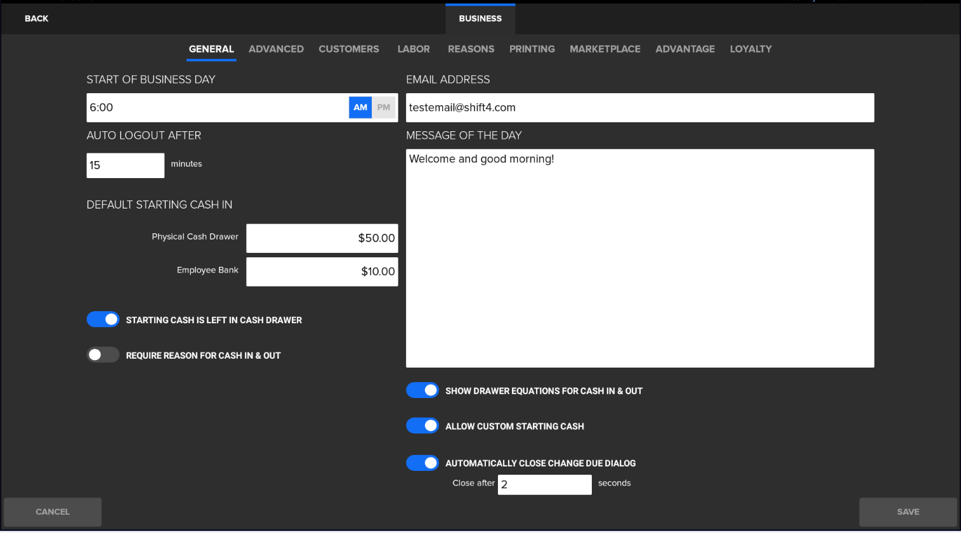Image resolution: width=961 pixels, height=533 pixels.
Task: Go back using the BACK button
Action: 36,18
